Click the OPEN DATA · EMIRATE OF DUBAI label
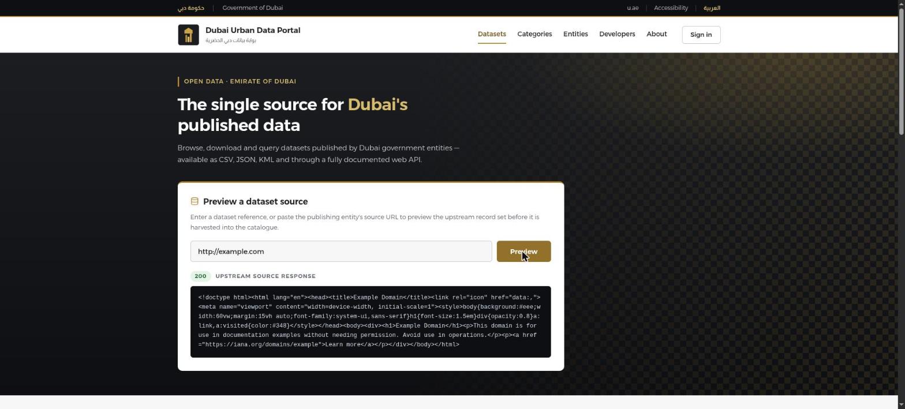 (240, 81)
